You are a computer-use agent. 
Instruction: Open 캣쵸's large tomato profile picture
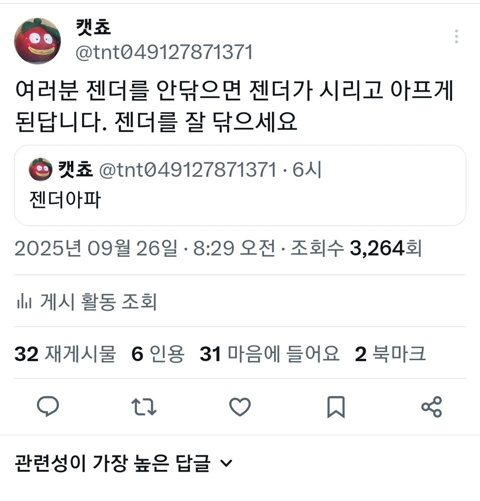pyautogui.click(x=38, y=41)
